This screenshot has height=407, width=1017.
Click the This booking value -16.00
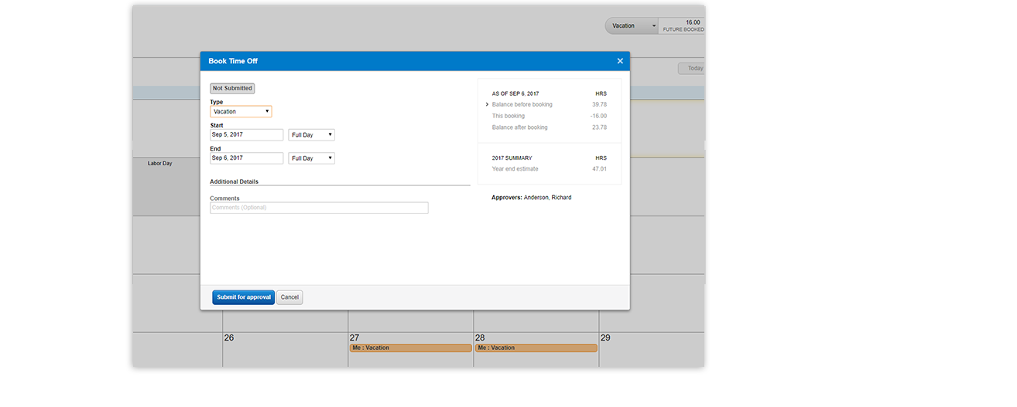pyautogui.click(x=598, y=116)
